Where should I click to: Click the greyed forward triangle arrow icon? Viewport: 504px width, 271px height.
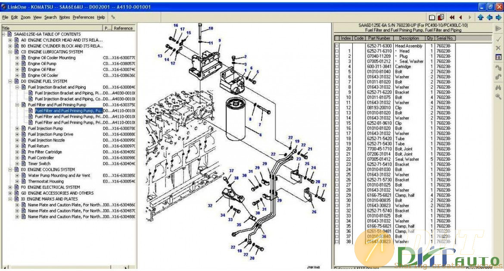pyautogui.click(x=470, y=17)
